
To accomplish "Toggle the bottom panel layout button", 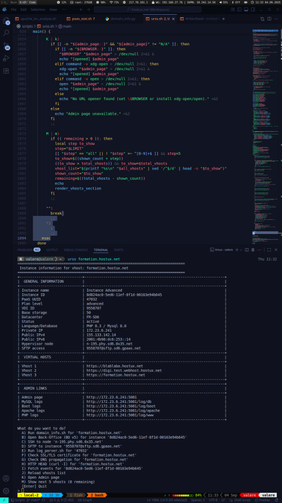I will 245,10.
